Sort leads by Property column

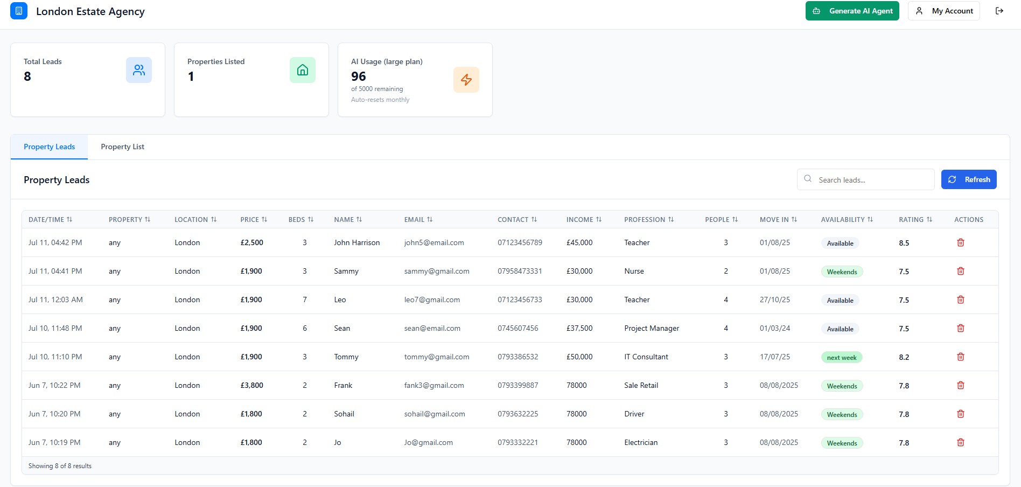(x=130, y=219)
